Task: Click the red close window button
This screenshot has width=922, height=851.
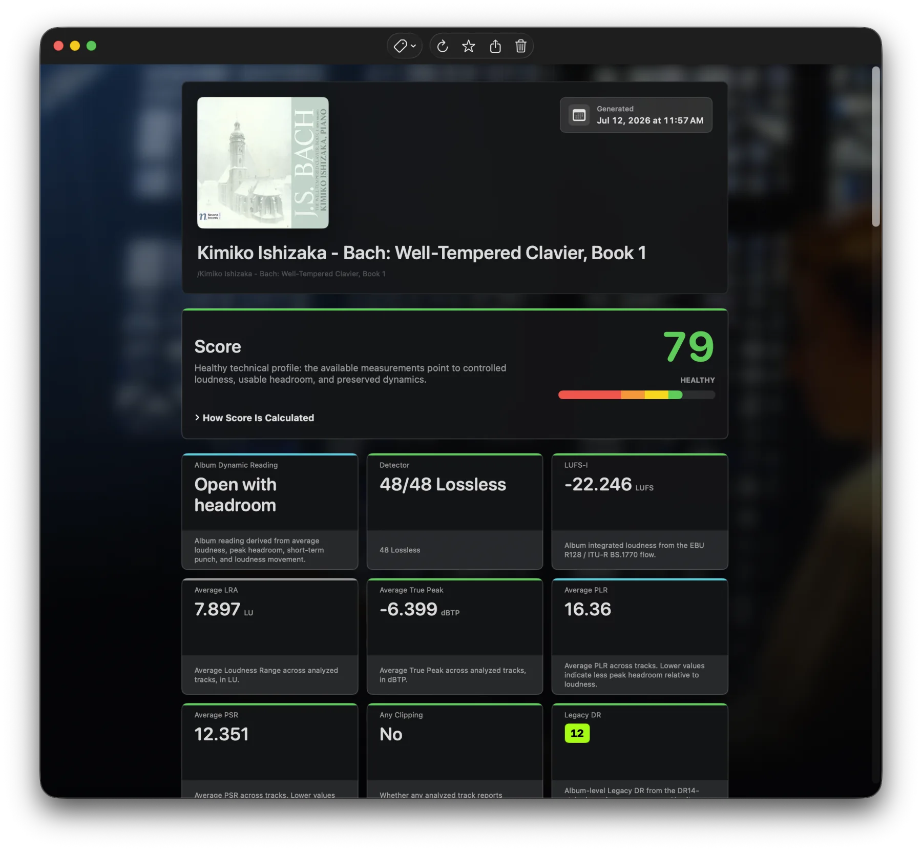Action: point(58,46)
